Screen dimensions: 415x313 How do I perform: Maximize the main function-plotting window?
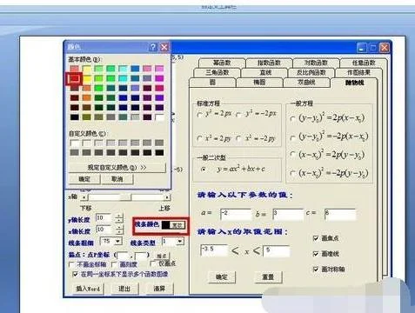coord(373,48)
